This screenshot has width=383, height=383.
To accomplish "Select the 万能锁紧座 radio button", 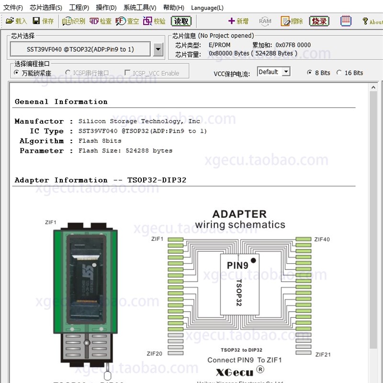I will [x=16, y=73].
